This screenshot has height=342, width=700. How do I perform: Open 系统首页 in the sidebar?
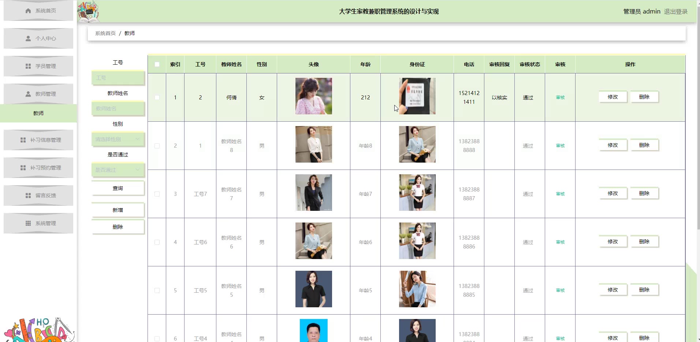point(38,11)
